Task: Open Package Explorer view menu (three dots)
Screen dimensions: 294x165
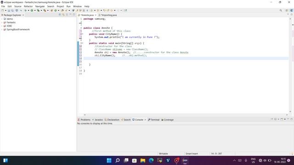Action: 67,15
